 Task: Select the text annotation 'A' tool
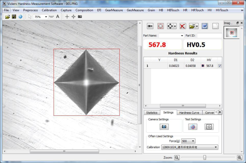[x=58, y=17]
